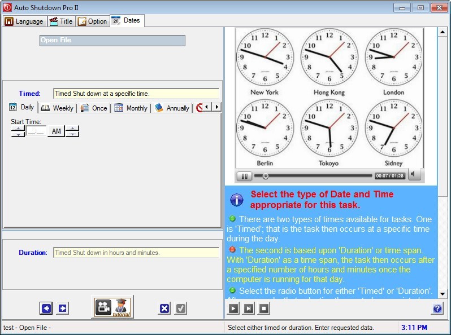Screen dimensions: 451x335
Task: Go to the next step with the blue forward arrow
Action: (62, 308)
